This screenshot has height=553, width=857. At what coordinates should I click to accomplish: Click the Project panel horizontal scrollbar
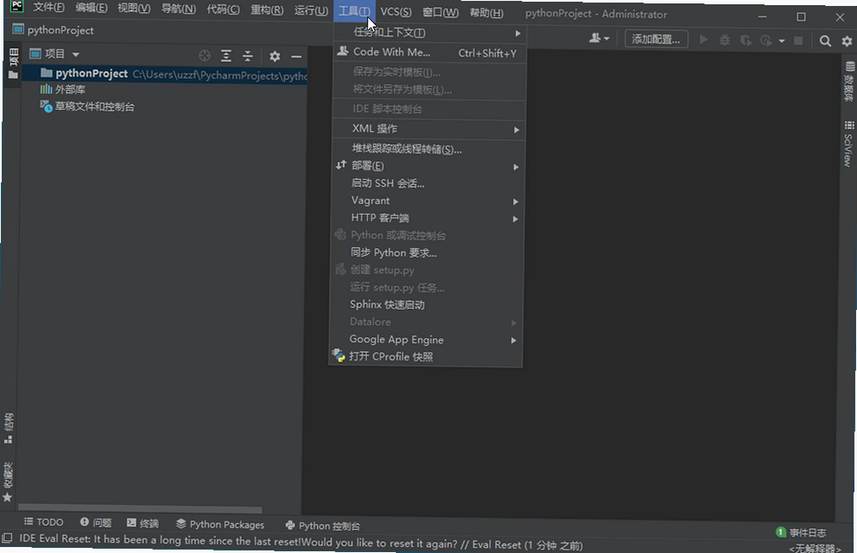[x=140, y=510]
